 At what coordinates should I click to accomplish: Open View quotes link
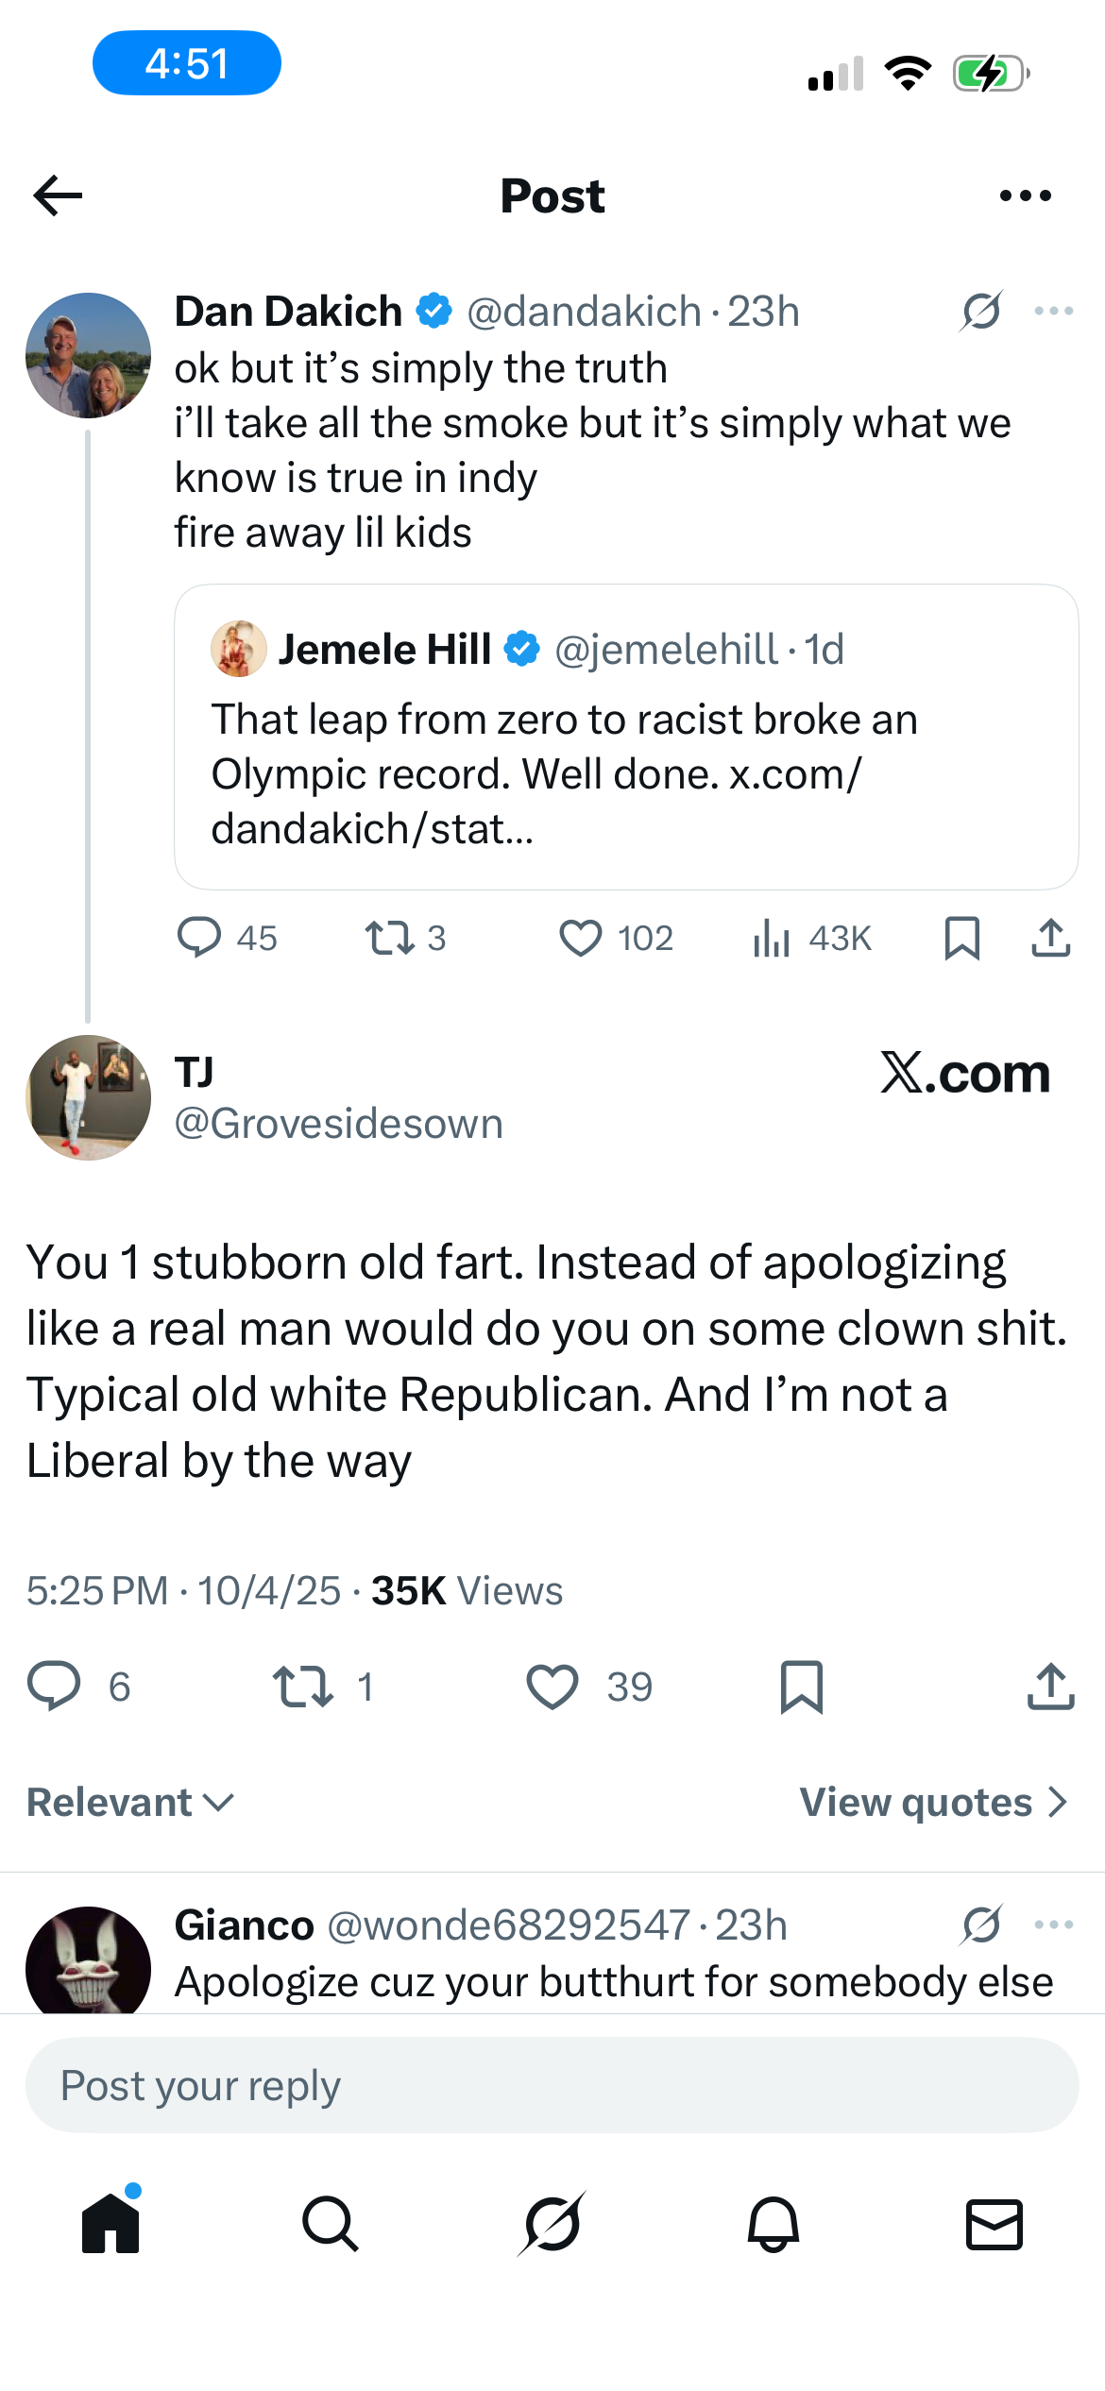pyautogui.click(x=933, y=1803)
